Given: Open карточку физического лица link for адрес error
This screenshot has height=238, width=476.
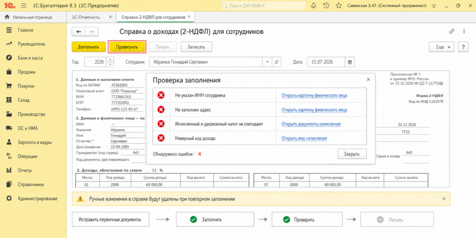Looking at the screenshot, I should point(314,110).
